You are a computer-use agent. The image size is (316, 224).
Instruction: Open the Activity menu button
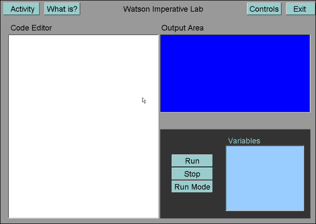[21, 9]
